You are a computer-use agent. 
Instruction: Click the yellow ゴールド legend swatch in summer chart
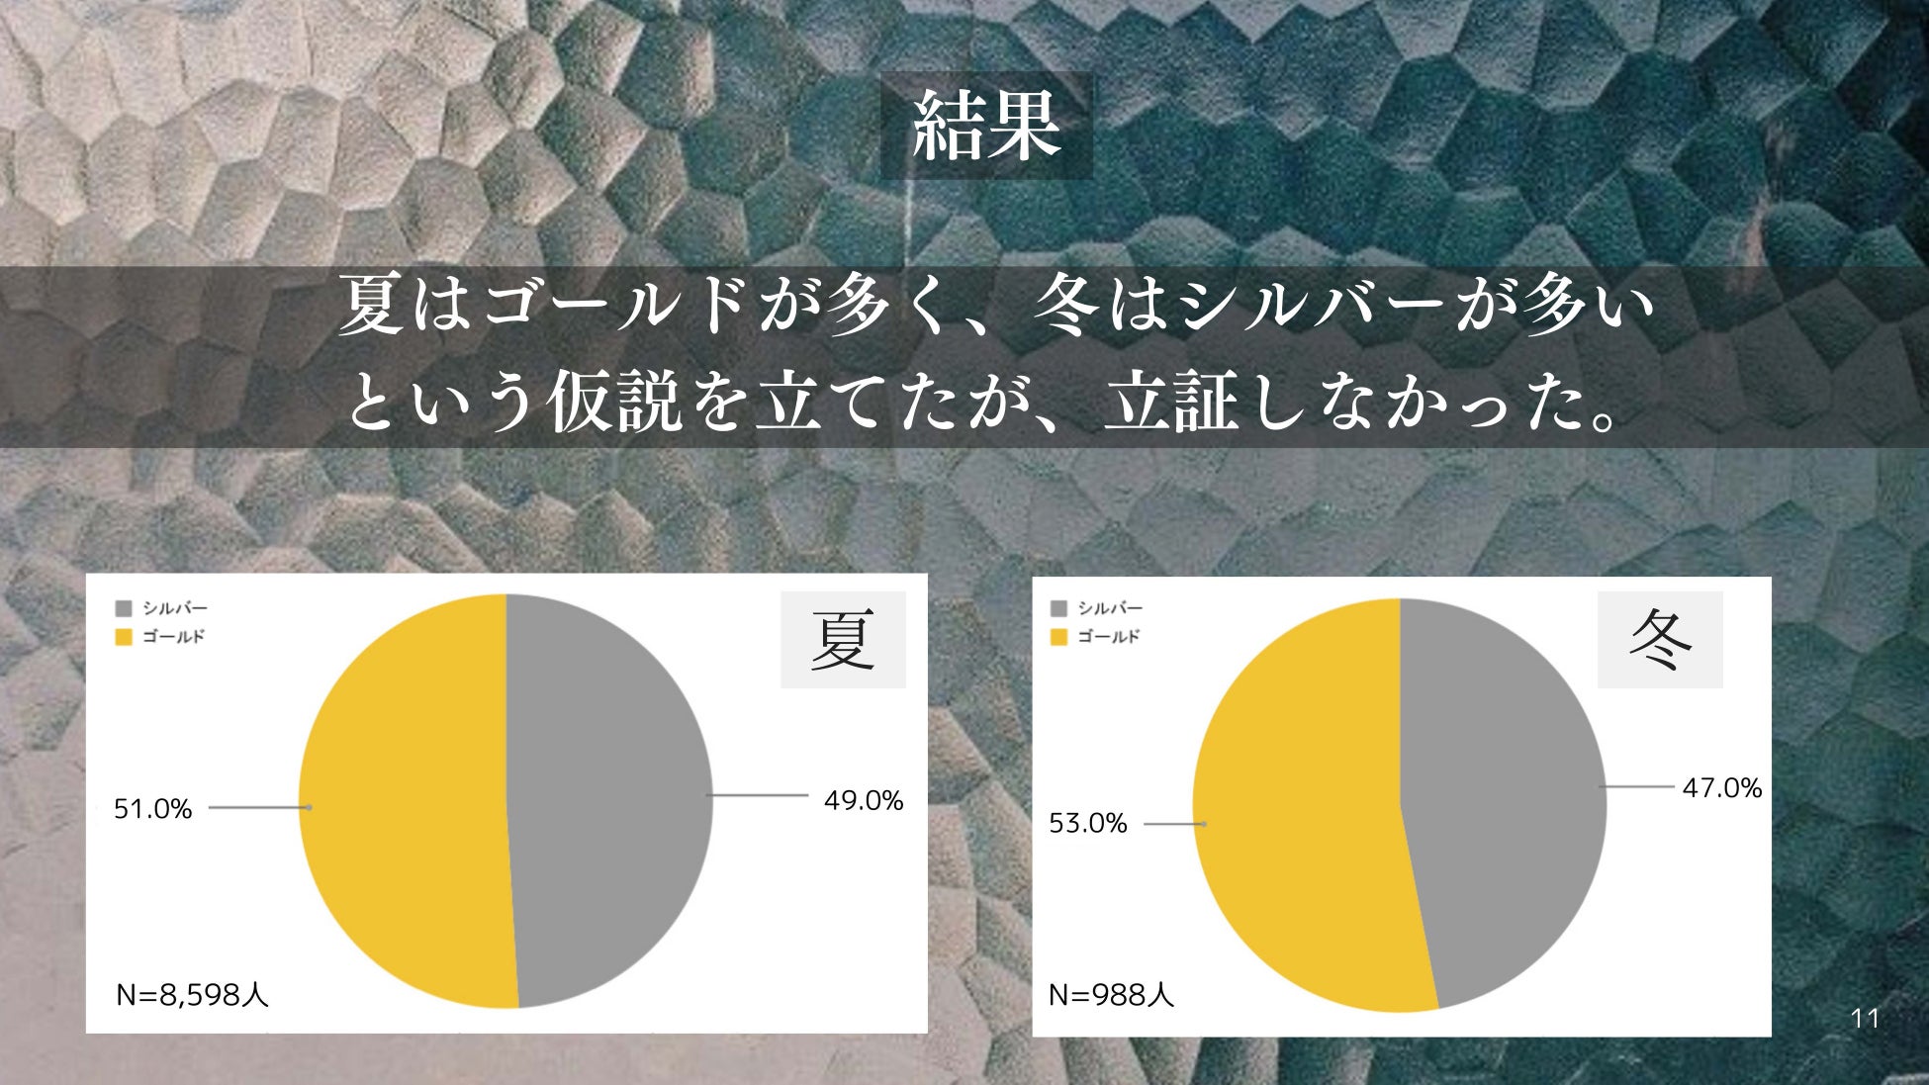click(124, 637)
